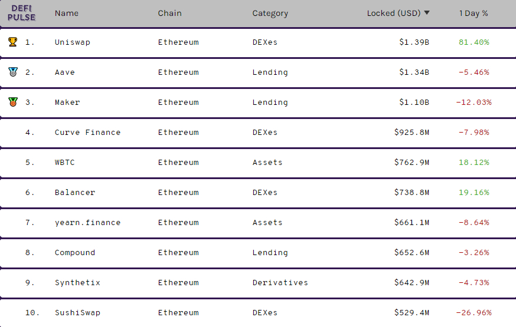This screenshot has width=516, height=327.
Task: Open the SushiSwap project link
Action: [x=77, y=313]
